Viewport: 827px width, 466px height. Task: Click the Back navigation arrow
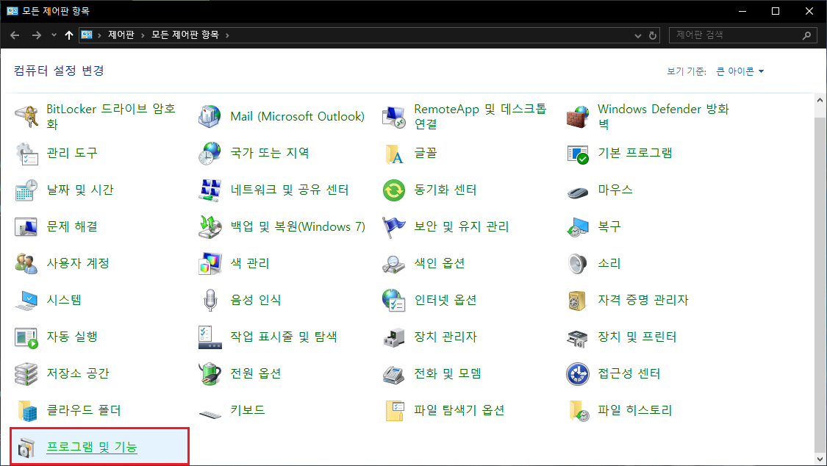pos(15,35)
